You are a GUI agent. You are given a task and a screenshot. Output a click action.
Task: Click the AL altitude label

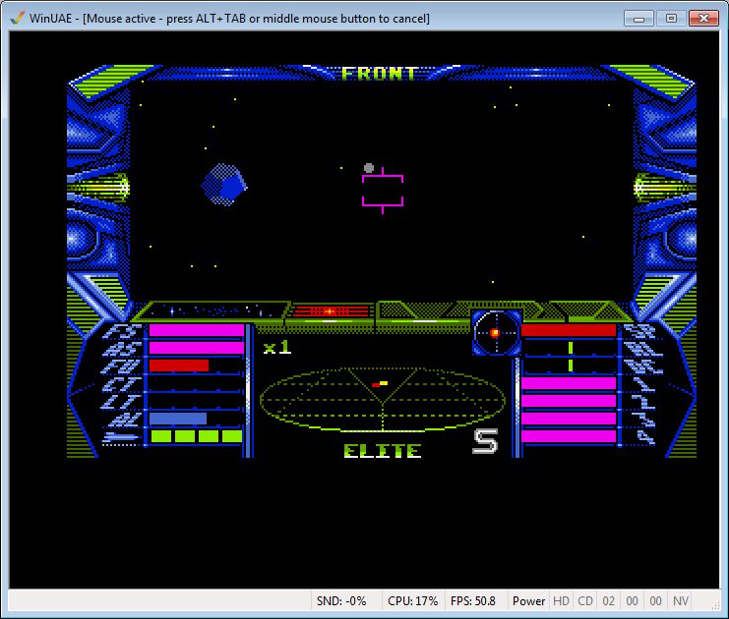pyautogui.click(x=124, y=420)
